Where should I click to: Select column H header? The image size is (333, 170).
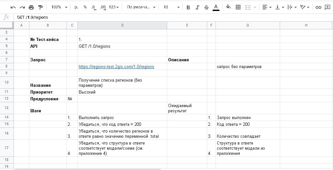click(x=306, y=25)
